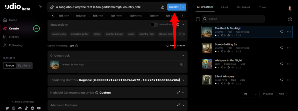Click the Library books icon
This screenshot has height=111, width=298.
tap(5, 37)
